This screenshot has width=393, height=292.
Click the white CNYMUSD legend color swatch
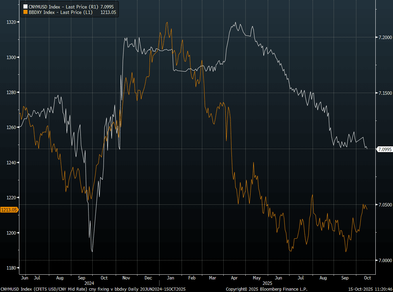[x=25, y=6]
